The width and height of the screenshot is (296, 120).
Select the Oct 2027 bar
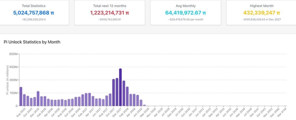tap(113, 93)
